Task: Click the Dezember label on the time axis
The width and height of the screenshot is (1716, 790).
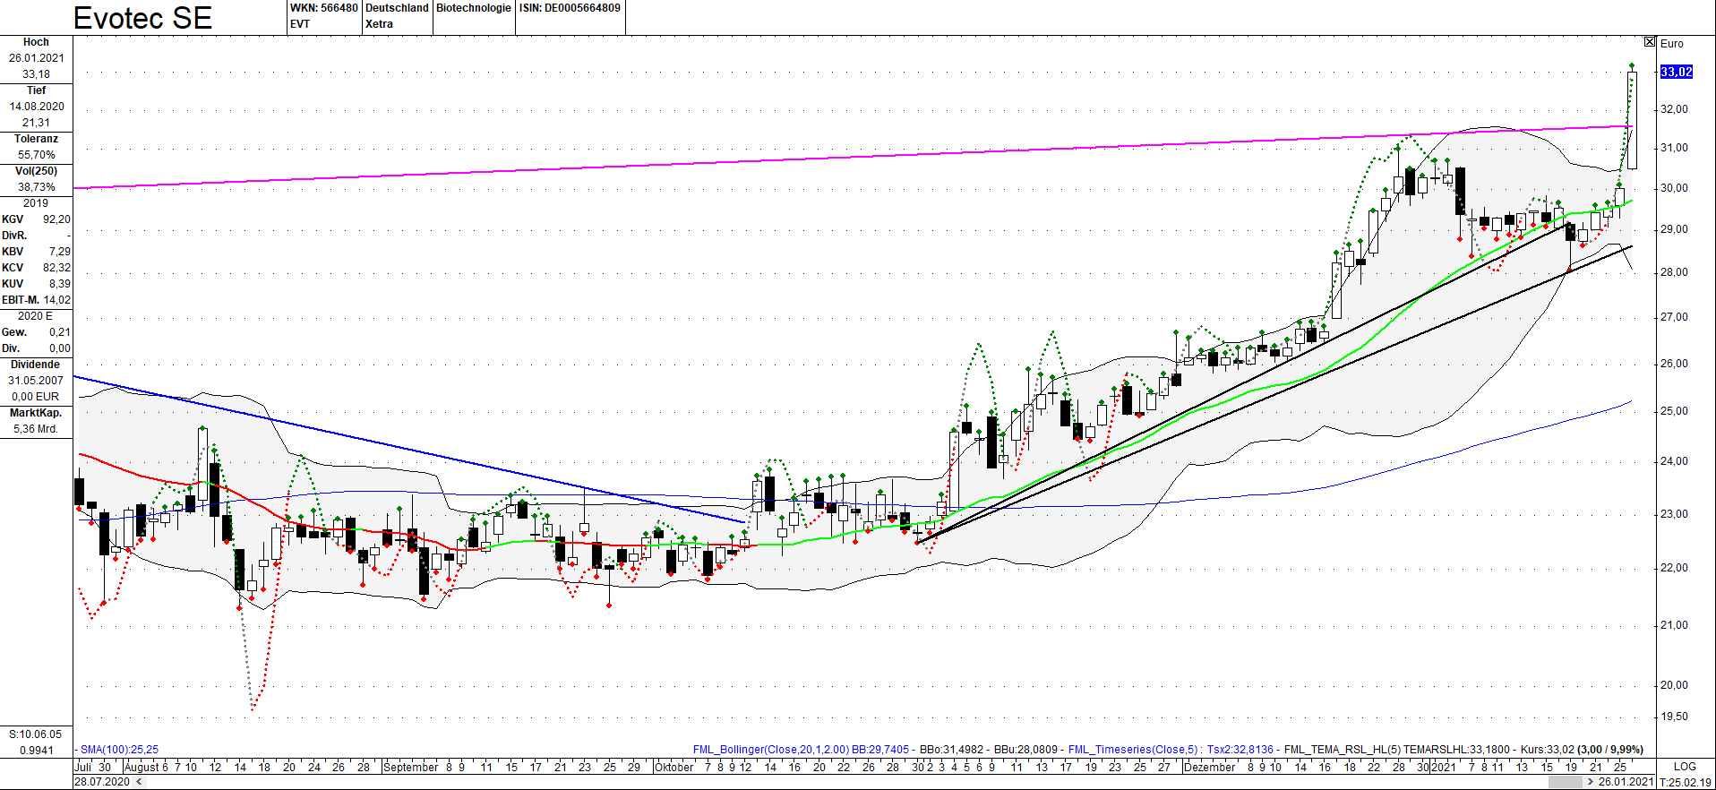Action: click(x=1209, y=767)
